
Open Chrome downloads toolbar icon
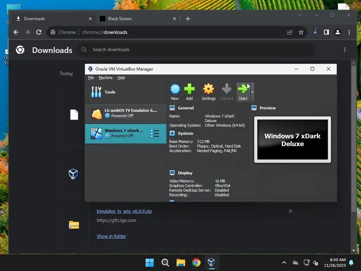coord(315,32)
